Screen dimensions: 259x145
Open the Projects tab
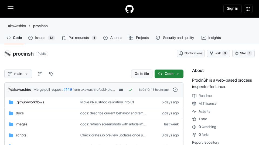139,38
